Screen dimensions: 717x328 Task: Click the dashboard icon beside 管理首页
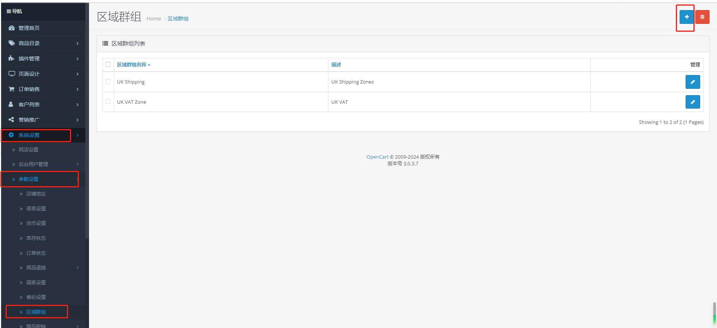(12, 28)
